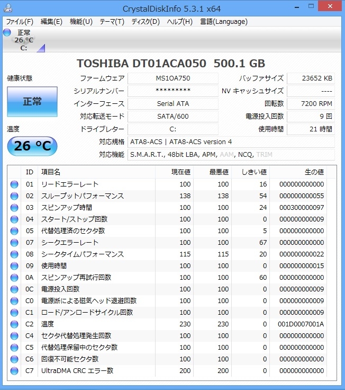This screenshot has height=390, width=345.
Task: Click the rotation rate field 7200 RPM
Action: click(x=311, y=104)
